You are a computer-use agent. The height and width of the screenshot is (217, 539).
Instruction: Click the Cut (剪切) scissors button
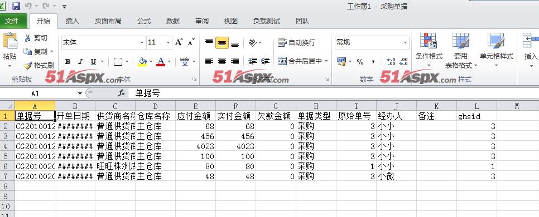coord(36,38)
